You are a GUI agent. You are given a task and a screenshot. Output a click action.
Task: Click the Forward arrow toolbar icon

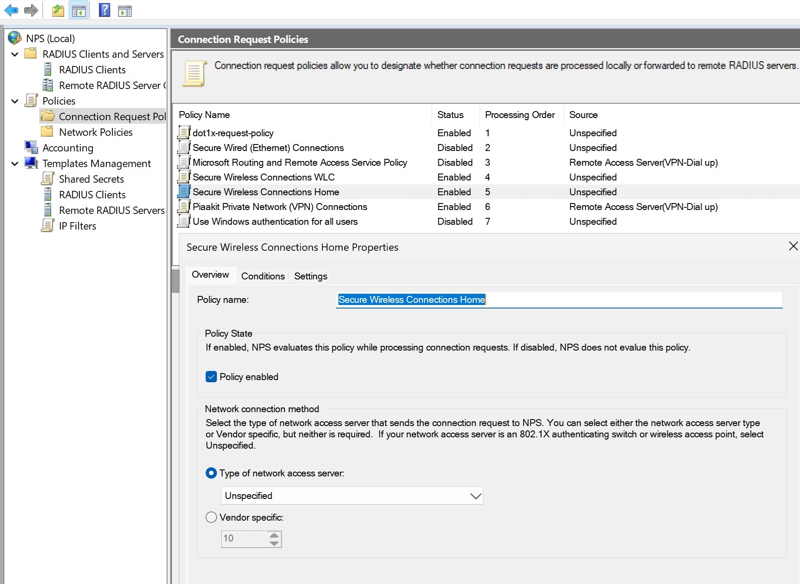point(31,10)
